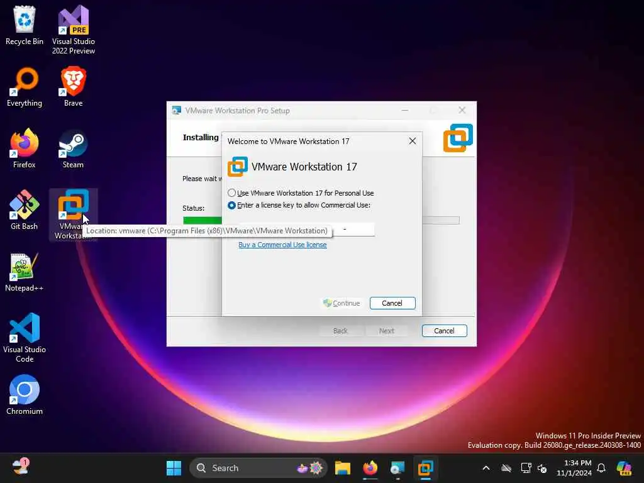The image size is (644, 483).
Task: Click the VMware logo in Setup header
Action: [458, 138]
